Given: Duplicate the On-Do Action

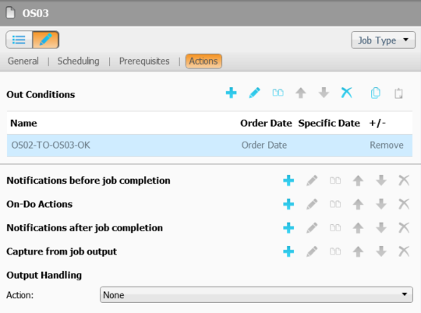Looking at the screenshot, I should click(335, 204).
